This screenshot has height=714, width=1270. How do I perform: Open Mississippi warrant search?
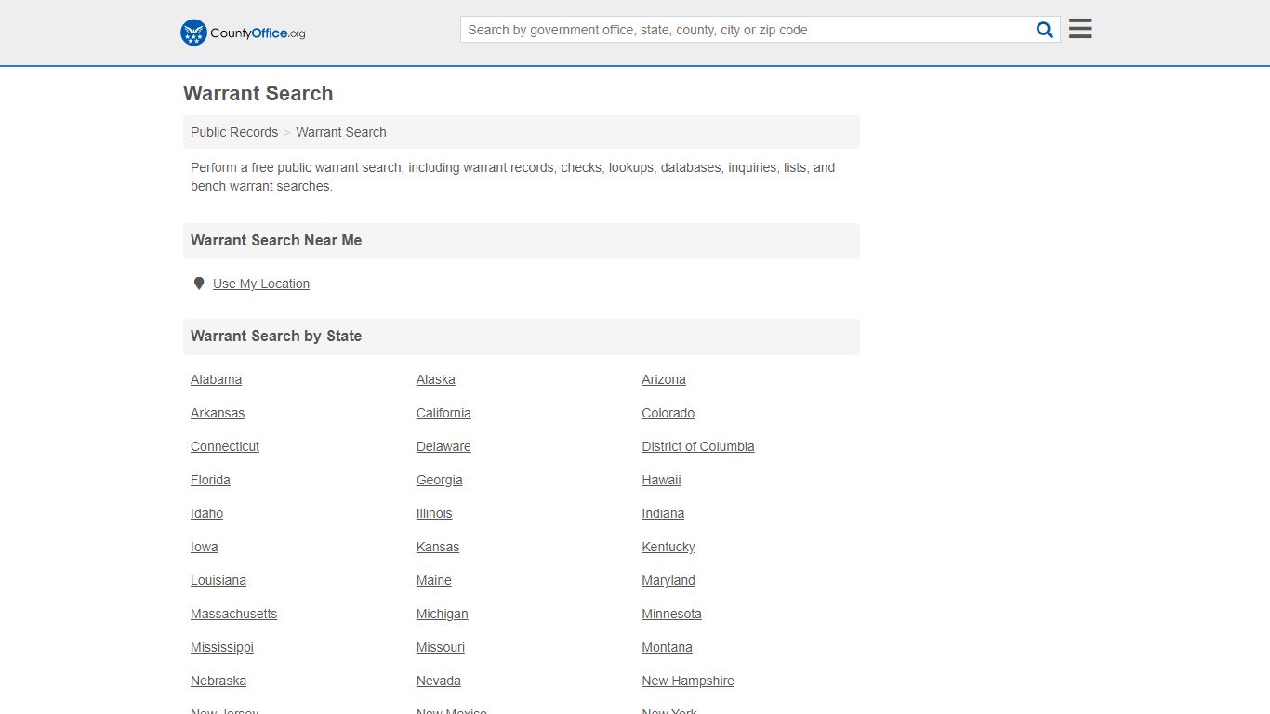[x=222, y=647]
